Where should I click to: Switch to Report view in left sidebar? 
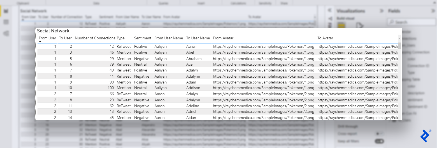pyautogui.click(x=6, y=11)
